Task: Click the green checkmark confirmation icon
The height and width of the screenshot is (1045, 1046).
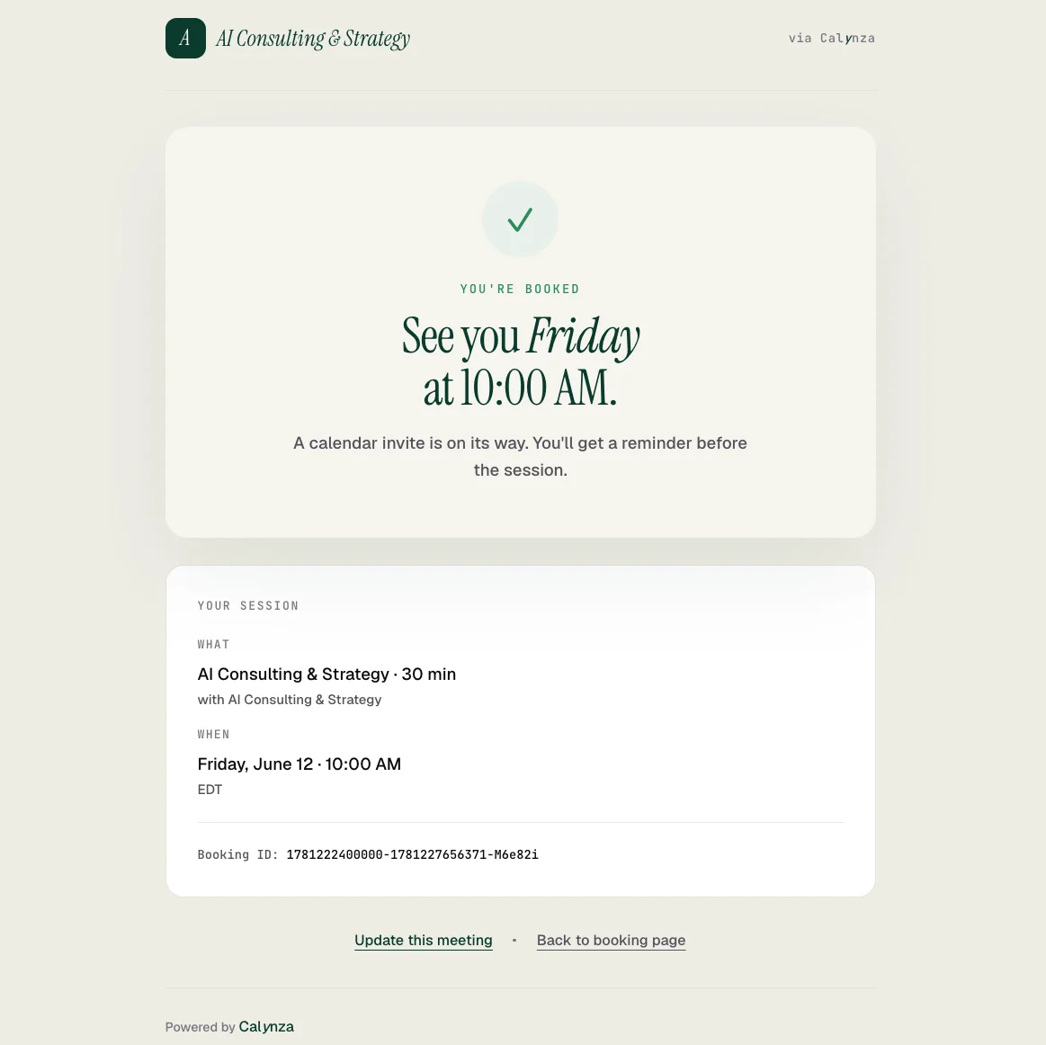Action: coord(520,219)
